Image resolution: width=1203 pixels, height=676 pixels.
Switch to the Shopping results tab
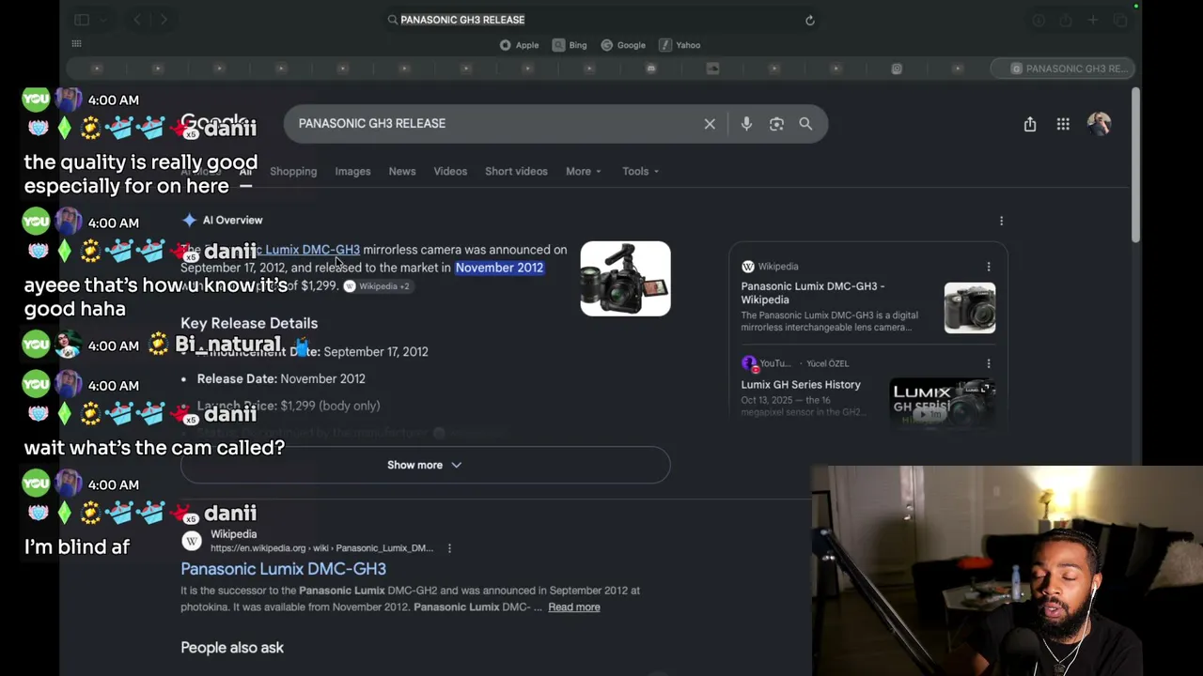coord(293,171)
